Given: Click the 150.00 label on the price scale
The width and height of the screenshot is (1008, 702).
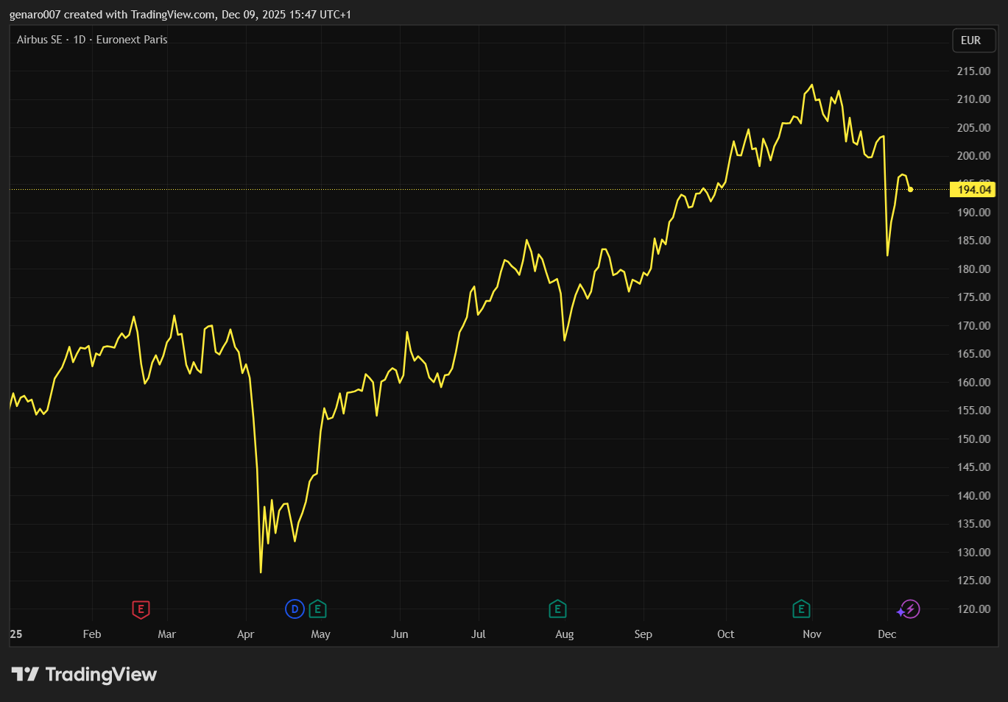Looking at the screenshot, I should tap(973, 439).
